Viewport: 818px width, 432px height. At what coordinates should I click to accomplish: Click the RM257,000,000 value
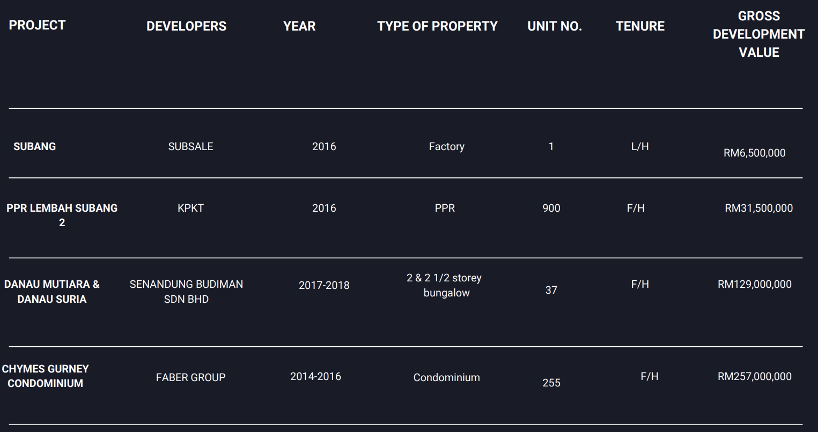(754, 376)
